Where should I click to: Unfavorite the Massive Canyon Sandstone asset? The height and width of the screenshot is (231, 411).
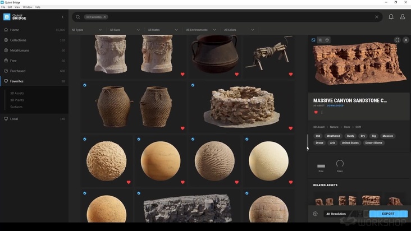point(316,112)
